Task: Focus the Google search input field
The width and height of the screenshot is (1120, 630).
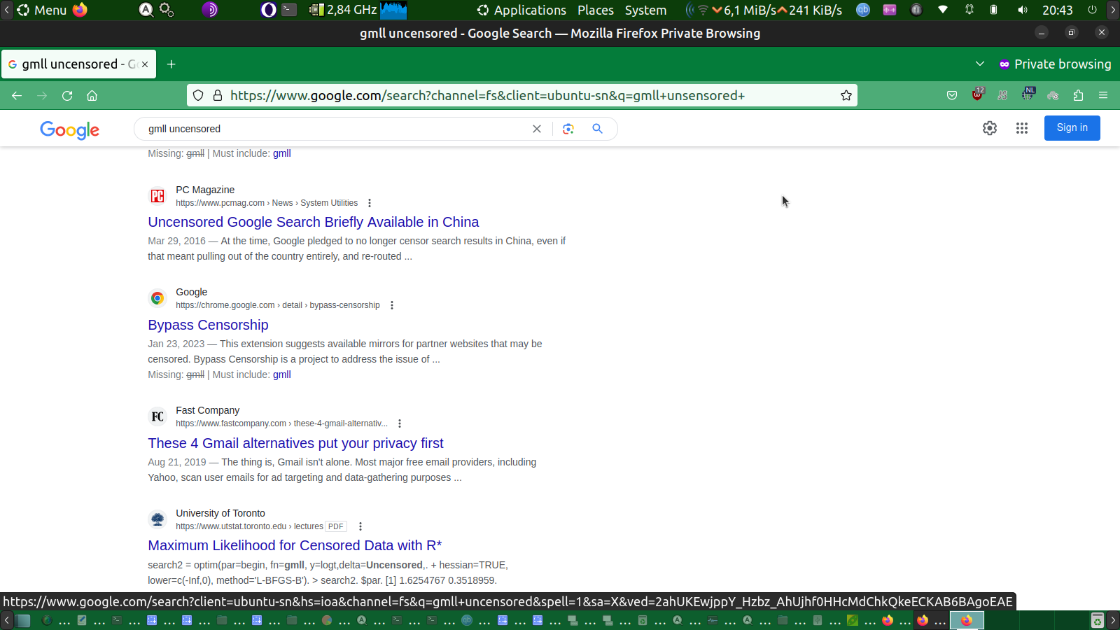Action: pyautogui.click(x=336, y=129)
